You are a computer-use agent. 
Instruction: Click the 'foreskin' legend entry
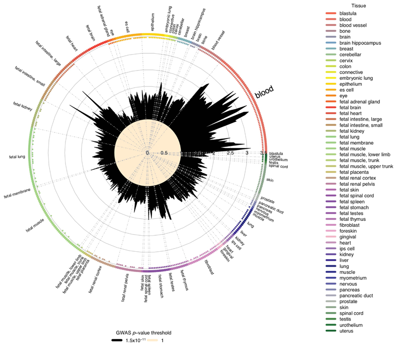pyautogui.click(x=348, y=231)
